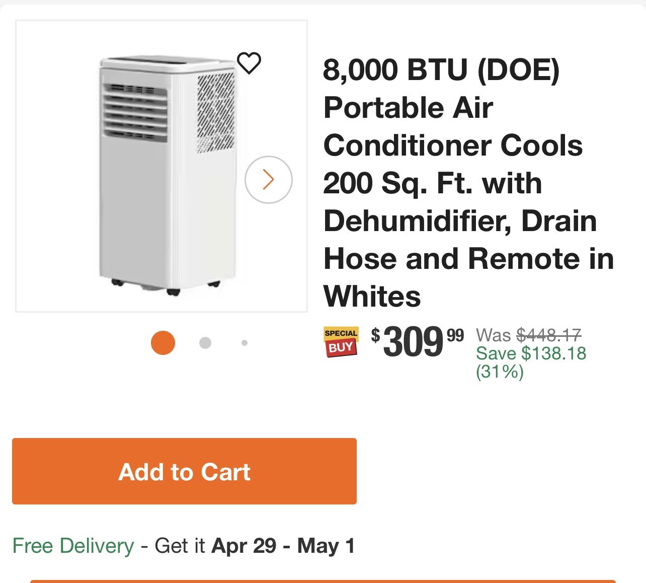Viewport: 646px width, 583px height.
Task: Show the next product image with the arrow
Action: 268,180
